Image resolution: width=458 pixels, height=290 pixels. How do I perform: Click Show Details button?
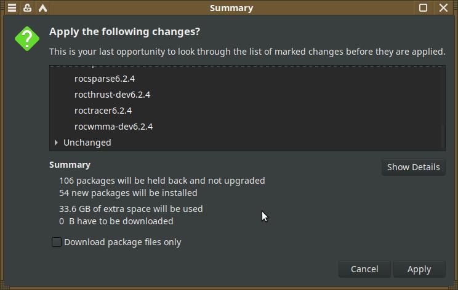(x=413, y=167)
